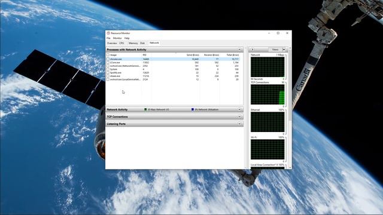Viewport: 383px width, 215px height.
Task: Minimize the Resource Monitor window
Action: click(269, 33)
